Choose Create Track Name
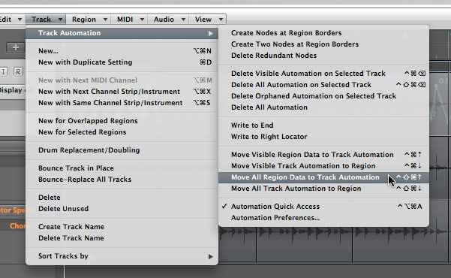The image size is (451, 278). (122, 227)
